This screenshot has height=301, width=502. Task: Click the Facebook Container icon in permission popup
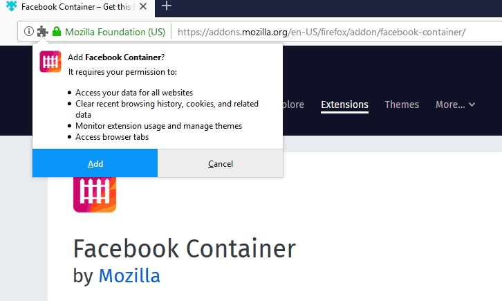pos(50,62)
